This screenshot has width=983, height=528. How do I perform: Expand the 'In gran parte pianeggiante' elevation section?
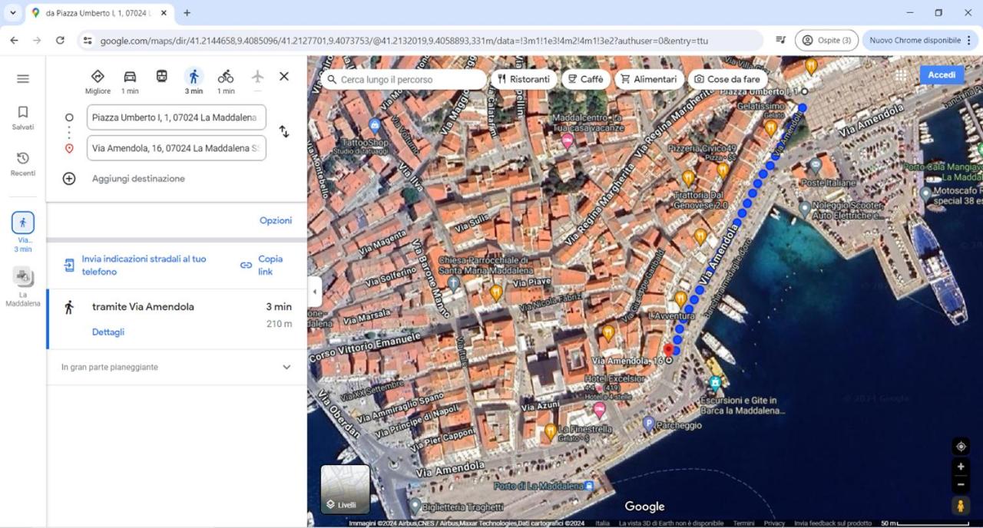click(177, 367)
